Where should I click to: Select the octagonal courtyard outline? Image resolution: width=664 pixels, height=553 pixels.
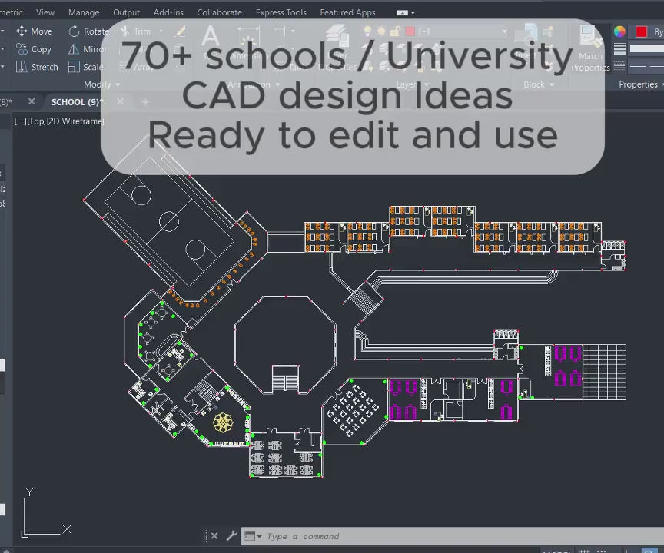285,345
